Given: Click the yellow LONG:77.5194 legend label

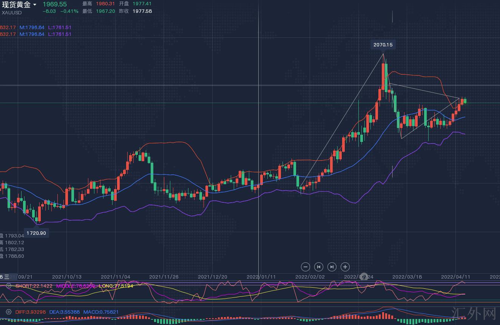Looking at the screenshot, I should click(x=116, y=286).
